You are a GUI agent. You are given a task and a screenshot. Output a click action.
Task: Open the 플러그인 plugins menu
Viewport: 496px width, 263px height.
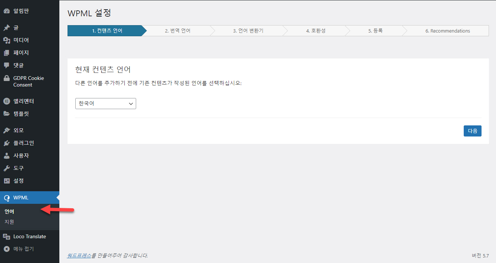click(24, 143)
